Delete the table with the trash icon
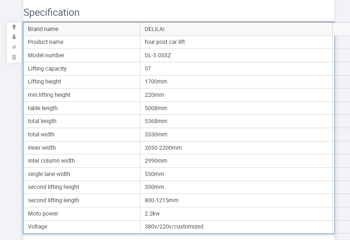 click(x=14, y=57)
